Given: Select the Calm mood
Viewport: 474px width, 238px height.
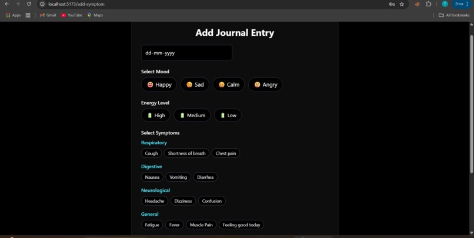Looking at the screenshot, I should coord(229,84).
